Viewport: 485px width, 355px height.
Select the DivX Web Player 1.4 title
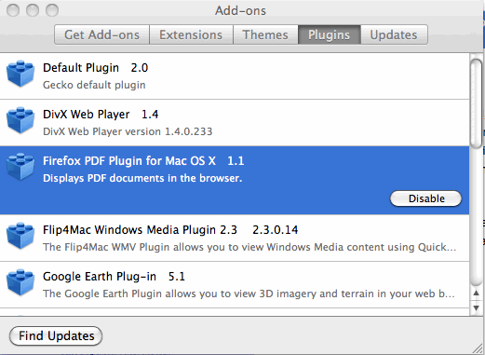click(x=101, y=115)
